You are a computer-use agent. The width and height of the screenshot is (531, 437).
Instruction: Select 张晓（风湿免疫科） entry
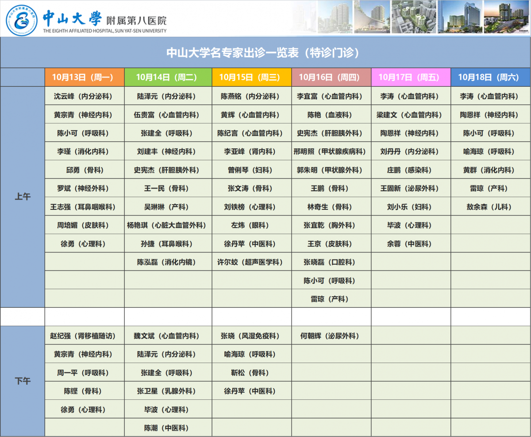[251, 336]
